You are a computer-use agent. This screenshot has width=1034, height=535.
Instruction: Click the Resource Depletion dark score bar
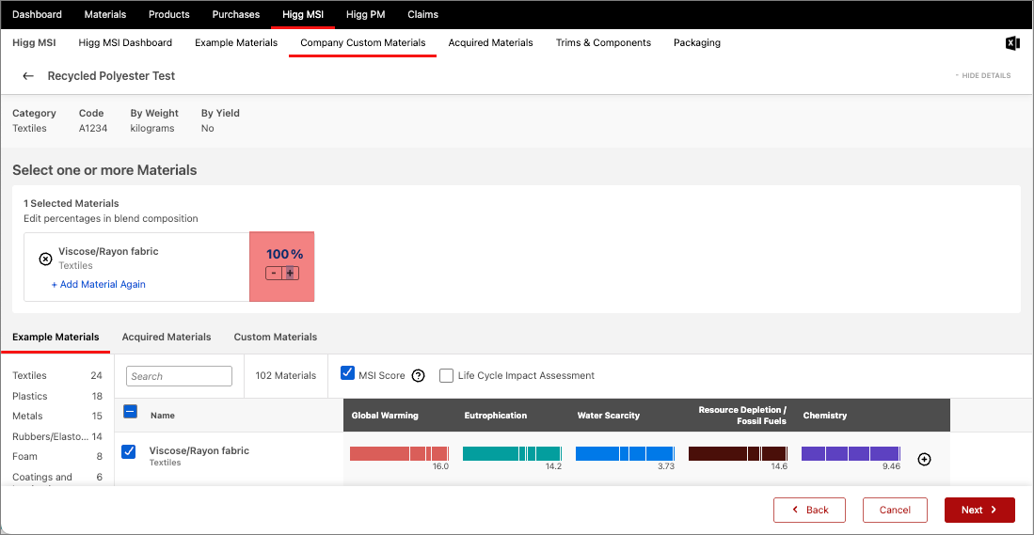738,453
